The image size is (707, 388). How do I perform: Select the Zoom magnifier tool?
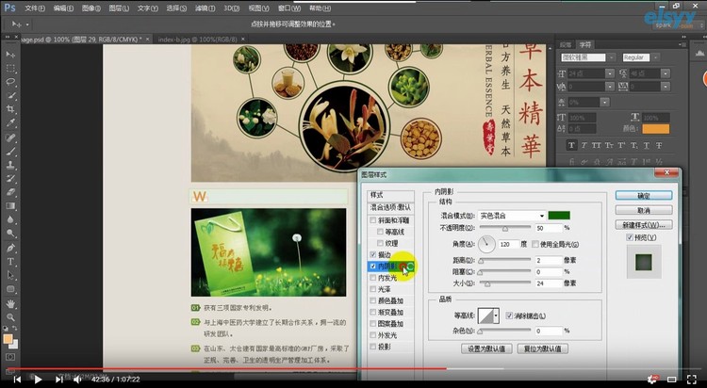(x=10, y=317)
